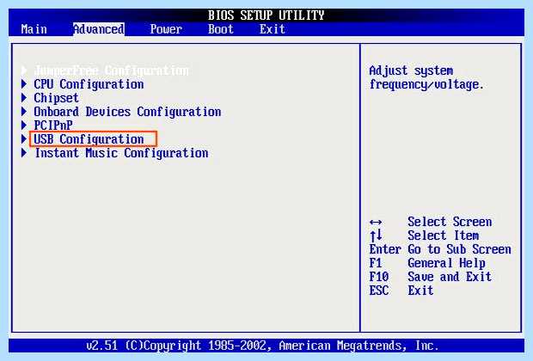Click the 'Select Screen' legend text
Image resolution: width=533 pixels, height=361 pixels.
click(x=450, y=222)
